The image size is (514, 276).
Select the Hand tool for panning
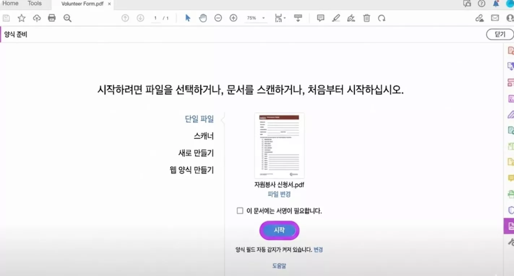coord(203,17)
